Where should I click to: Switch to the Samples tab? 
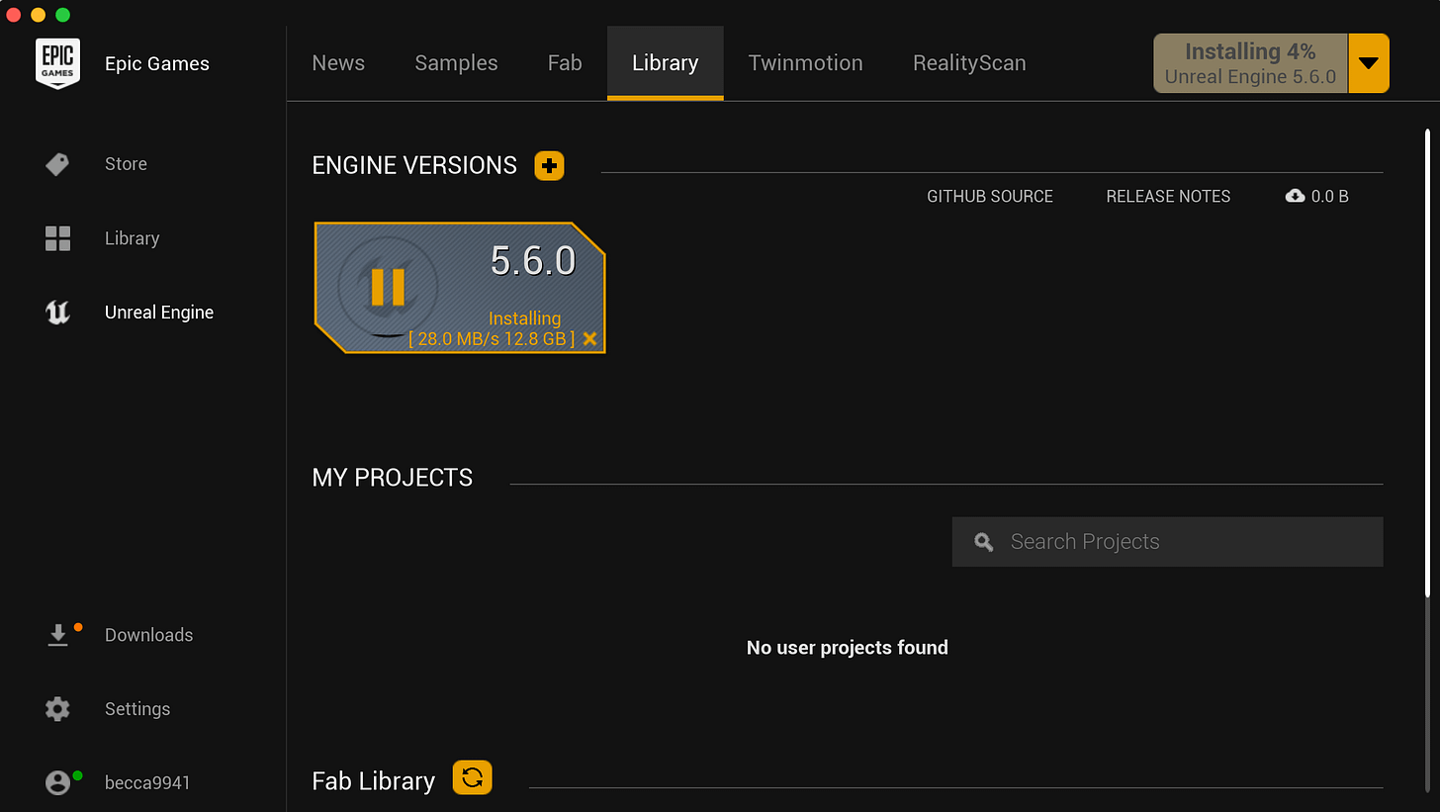click(x=456, y=63)
